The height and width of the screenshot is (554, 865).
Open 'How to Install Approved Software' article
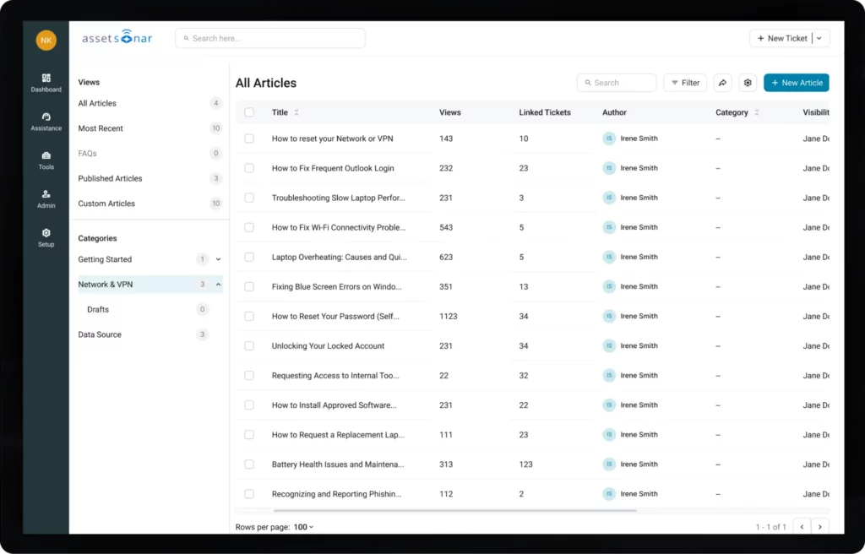point(334,405)
